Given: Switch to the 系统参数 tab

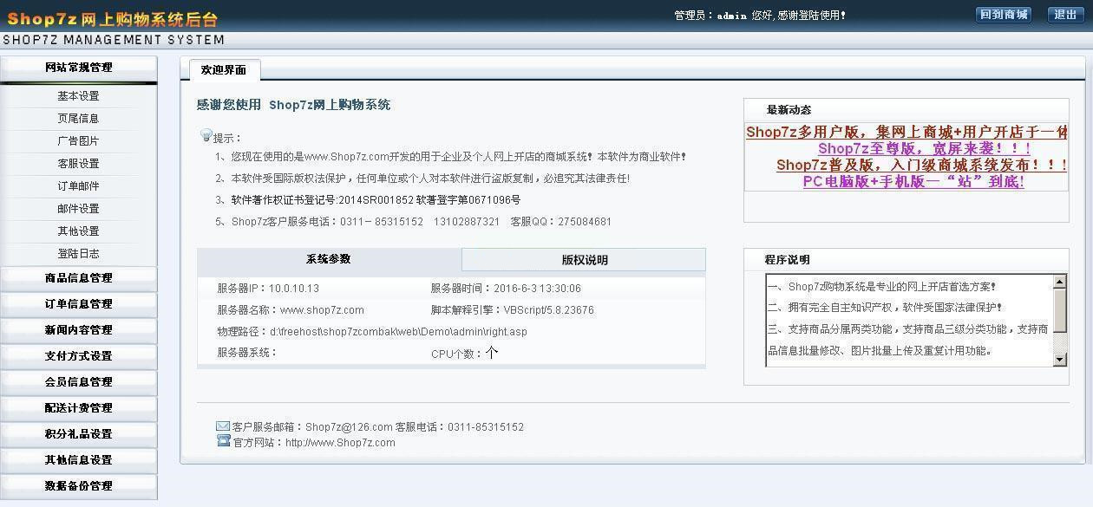Looking at the screenshot, I should click(x=329, y=259).
